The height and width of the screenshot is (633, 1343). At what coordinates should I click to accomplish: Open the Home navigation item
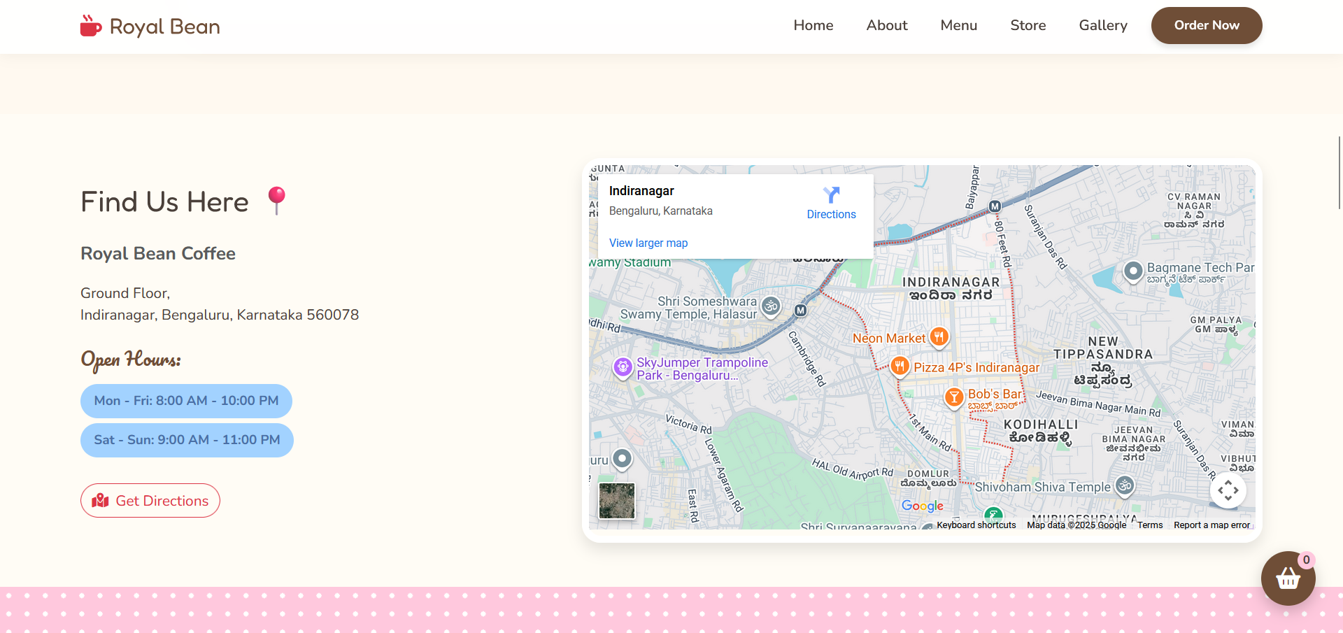(x=813, y=25)
